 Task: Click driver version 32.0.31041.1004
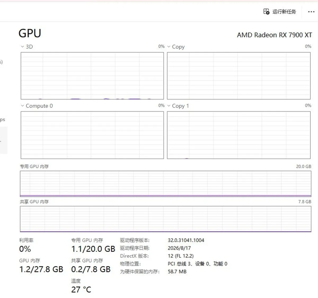(186, 240)
